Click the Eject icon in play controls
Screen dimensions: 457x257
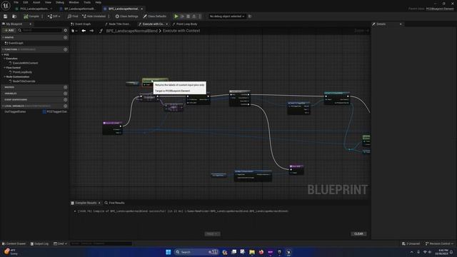pyautogui.click(x=194, y=16)
